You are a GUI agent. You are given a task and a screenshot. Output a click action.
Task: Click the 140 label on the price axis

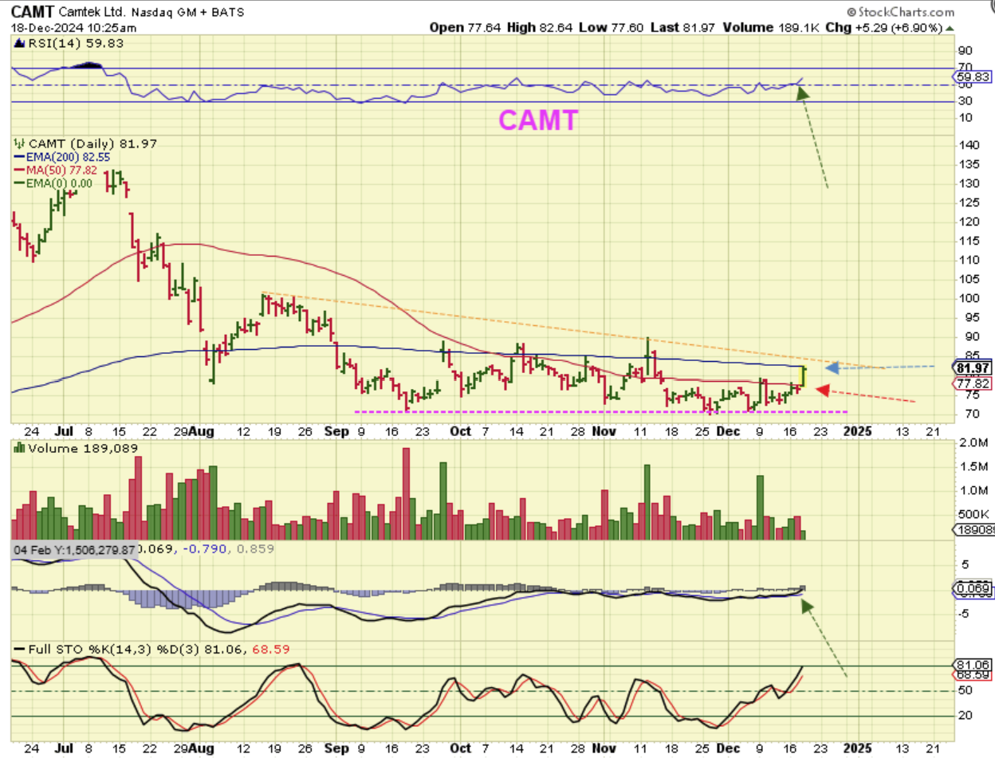pos(969,145)
